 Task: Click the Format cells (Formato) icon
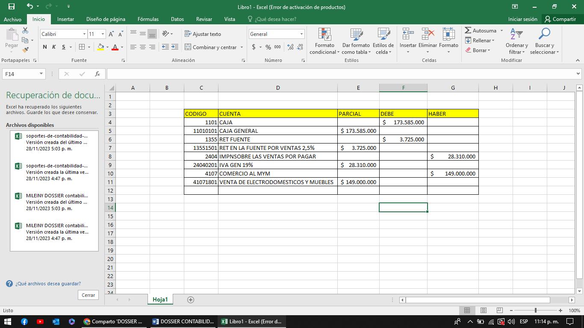[448, 34]
